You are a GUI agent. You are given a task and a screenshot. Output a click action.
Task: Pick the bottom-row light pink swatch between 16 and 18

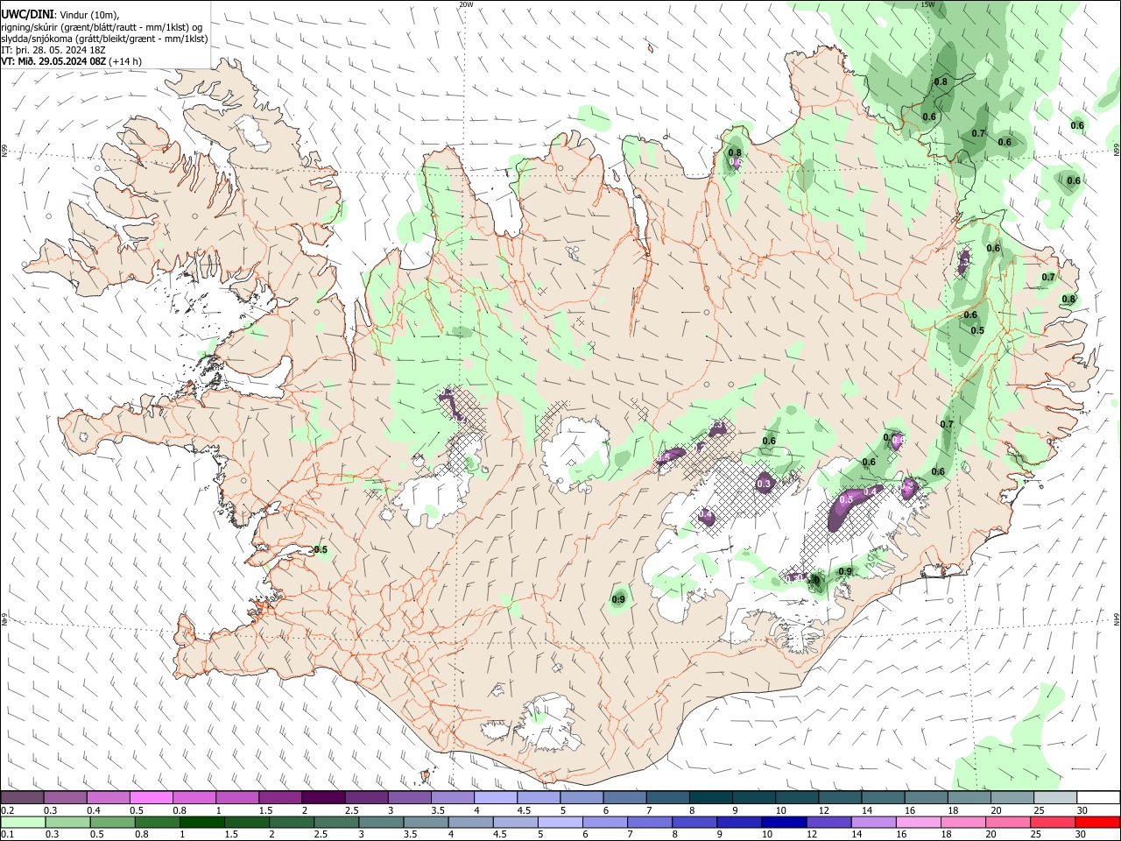(x=920, y=822)
